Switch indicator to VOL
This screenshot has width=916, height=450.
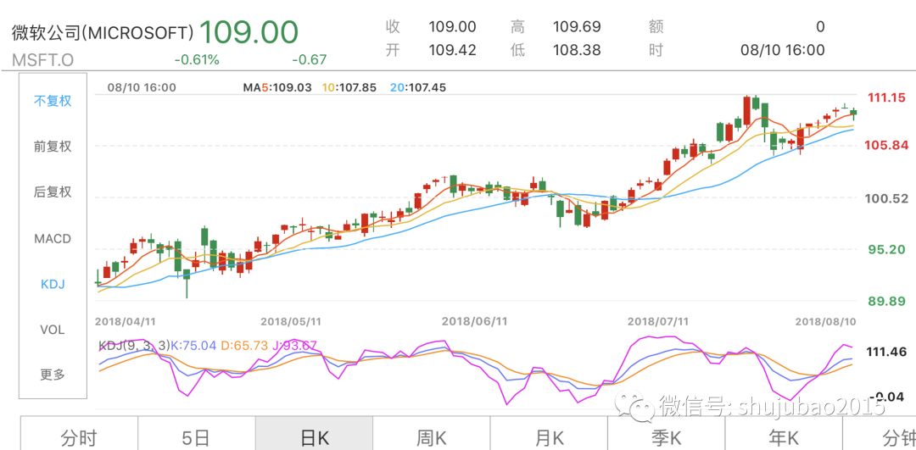pyautogui.click(x=53, y=330)
